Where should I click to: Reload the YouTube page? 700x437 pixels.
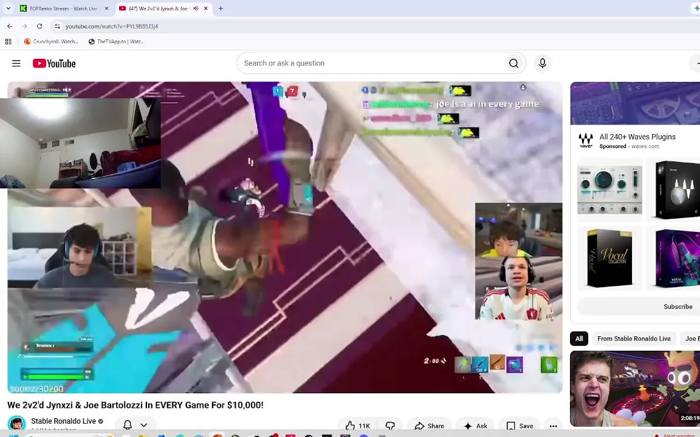[x=39, y=26]
